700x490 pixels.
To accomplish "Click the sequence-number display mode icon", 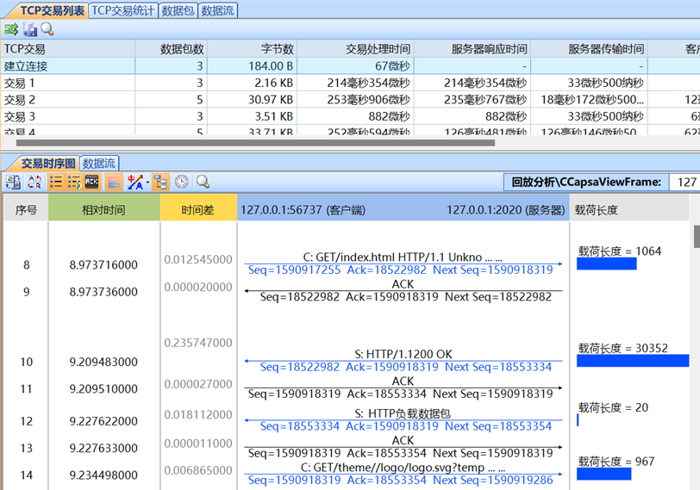I will tap(13, 182).
